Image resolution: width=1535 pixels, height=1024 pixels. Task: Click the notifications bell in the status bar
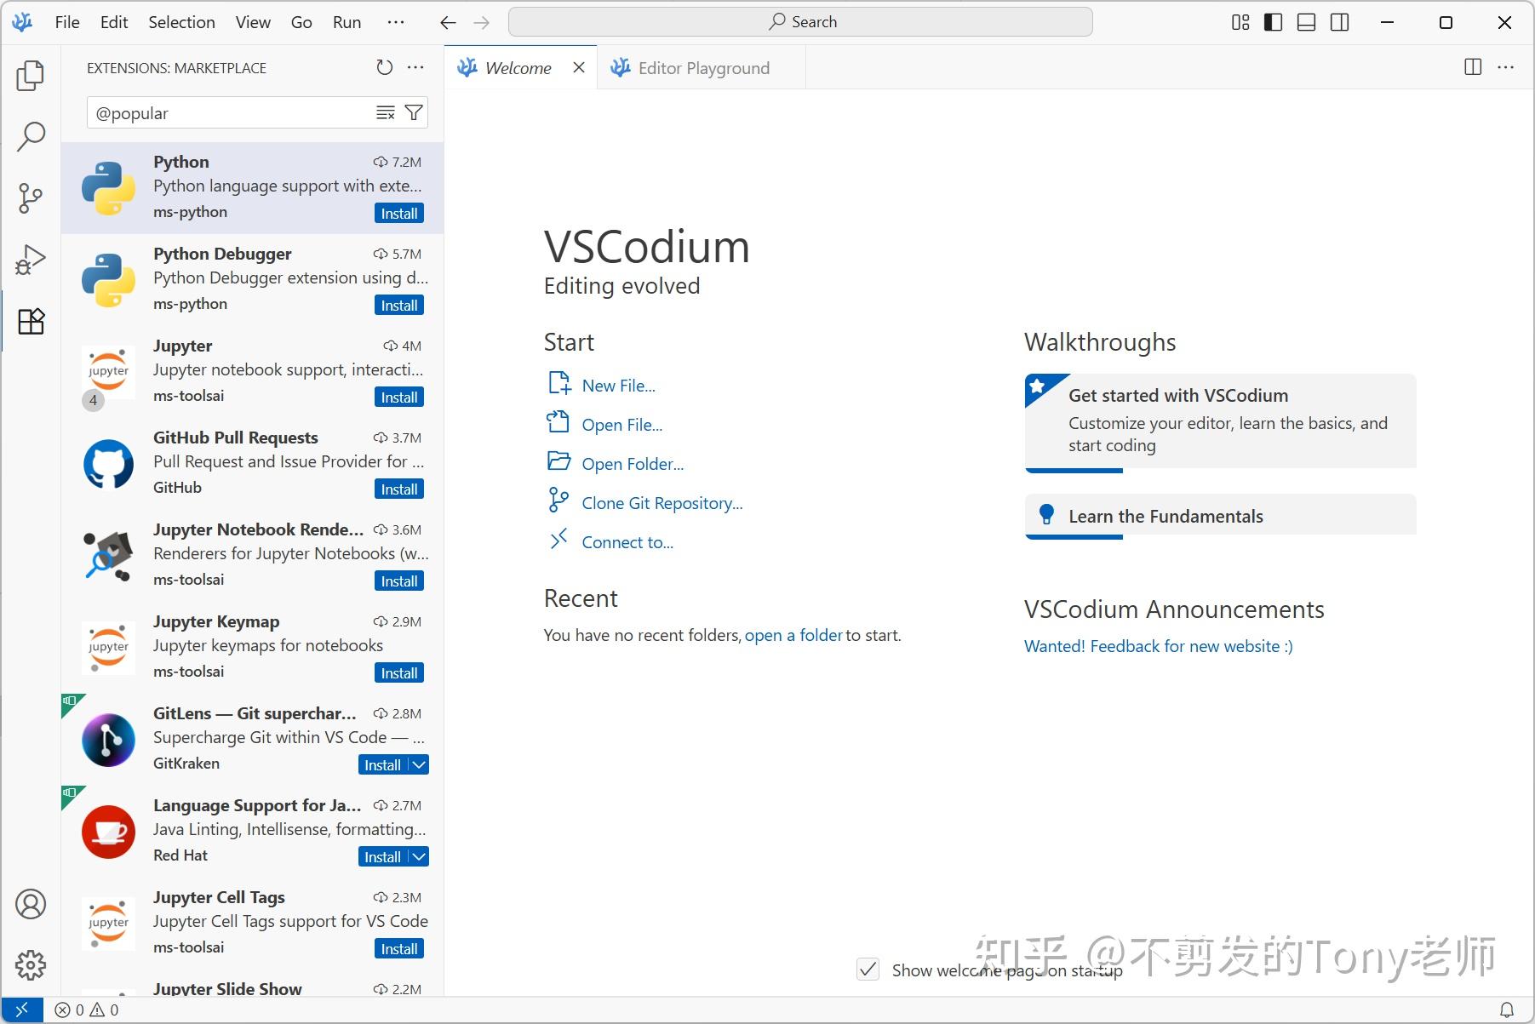click(x=1506, y=1010)
